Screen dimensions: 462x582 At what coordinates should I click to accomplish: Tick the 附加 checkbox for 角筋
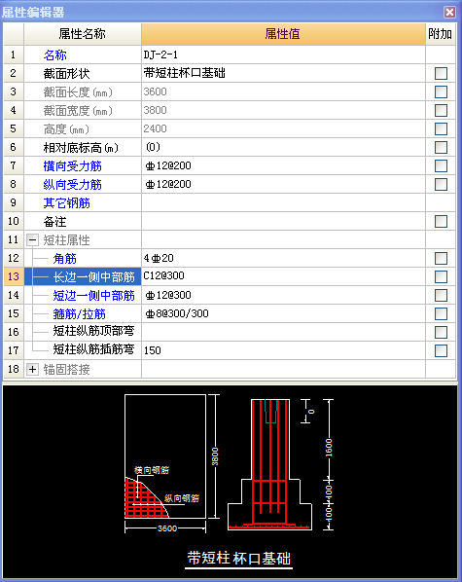(x=441, y=258)
